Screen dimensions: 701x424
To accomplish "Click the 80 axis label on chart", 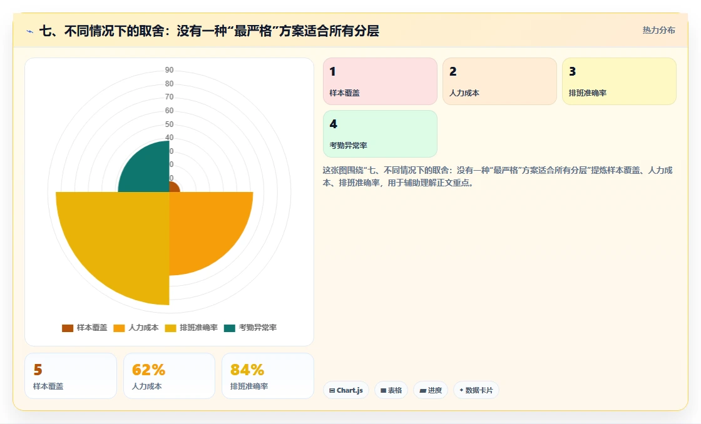I will 169,84.
